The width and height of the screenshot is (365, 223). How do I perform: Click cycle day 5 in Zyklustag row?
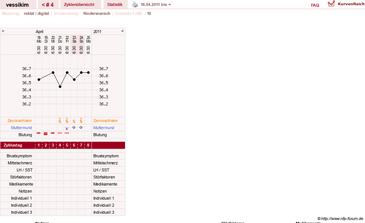click(x=67, y=145)
